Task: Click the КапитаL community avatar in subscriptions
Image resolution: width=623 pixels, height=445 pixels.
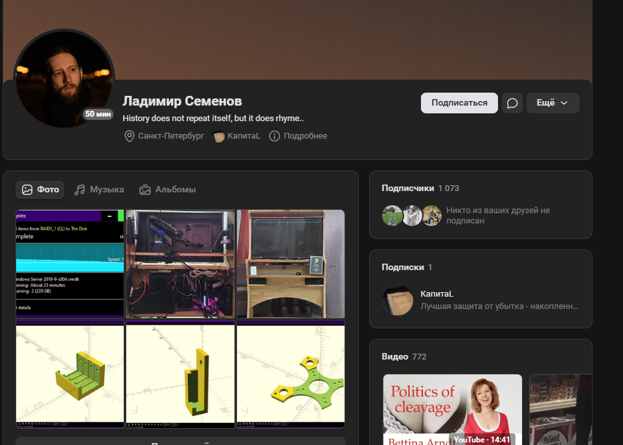Action: pos(398,300)
